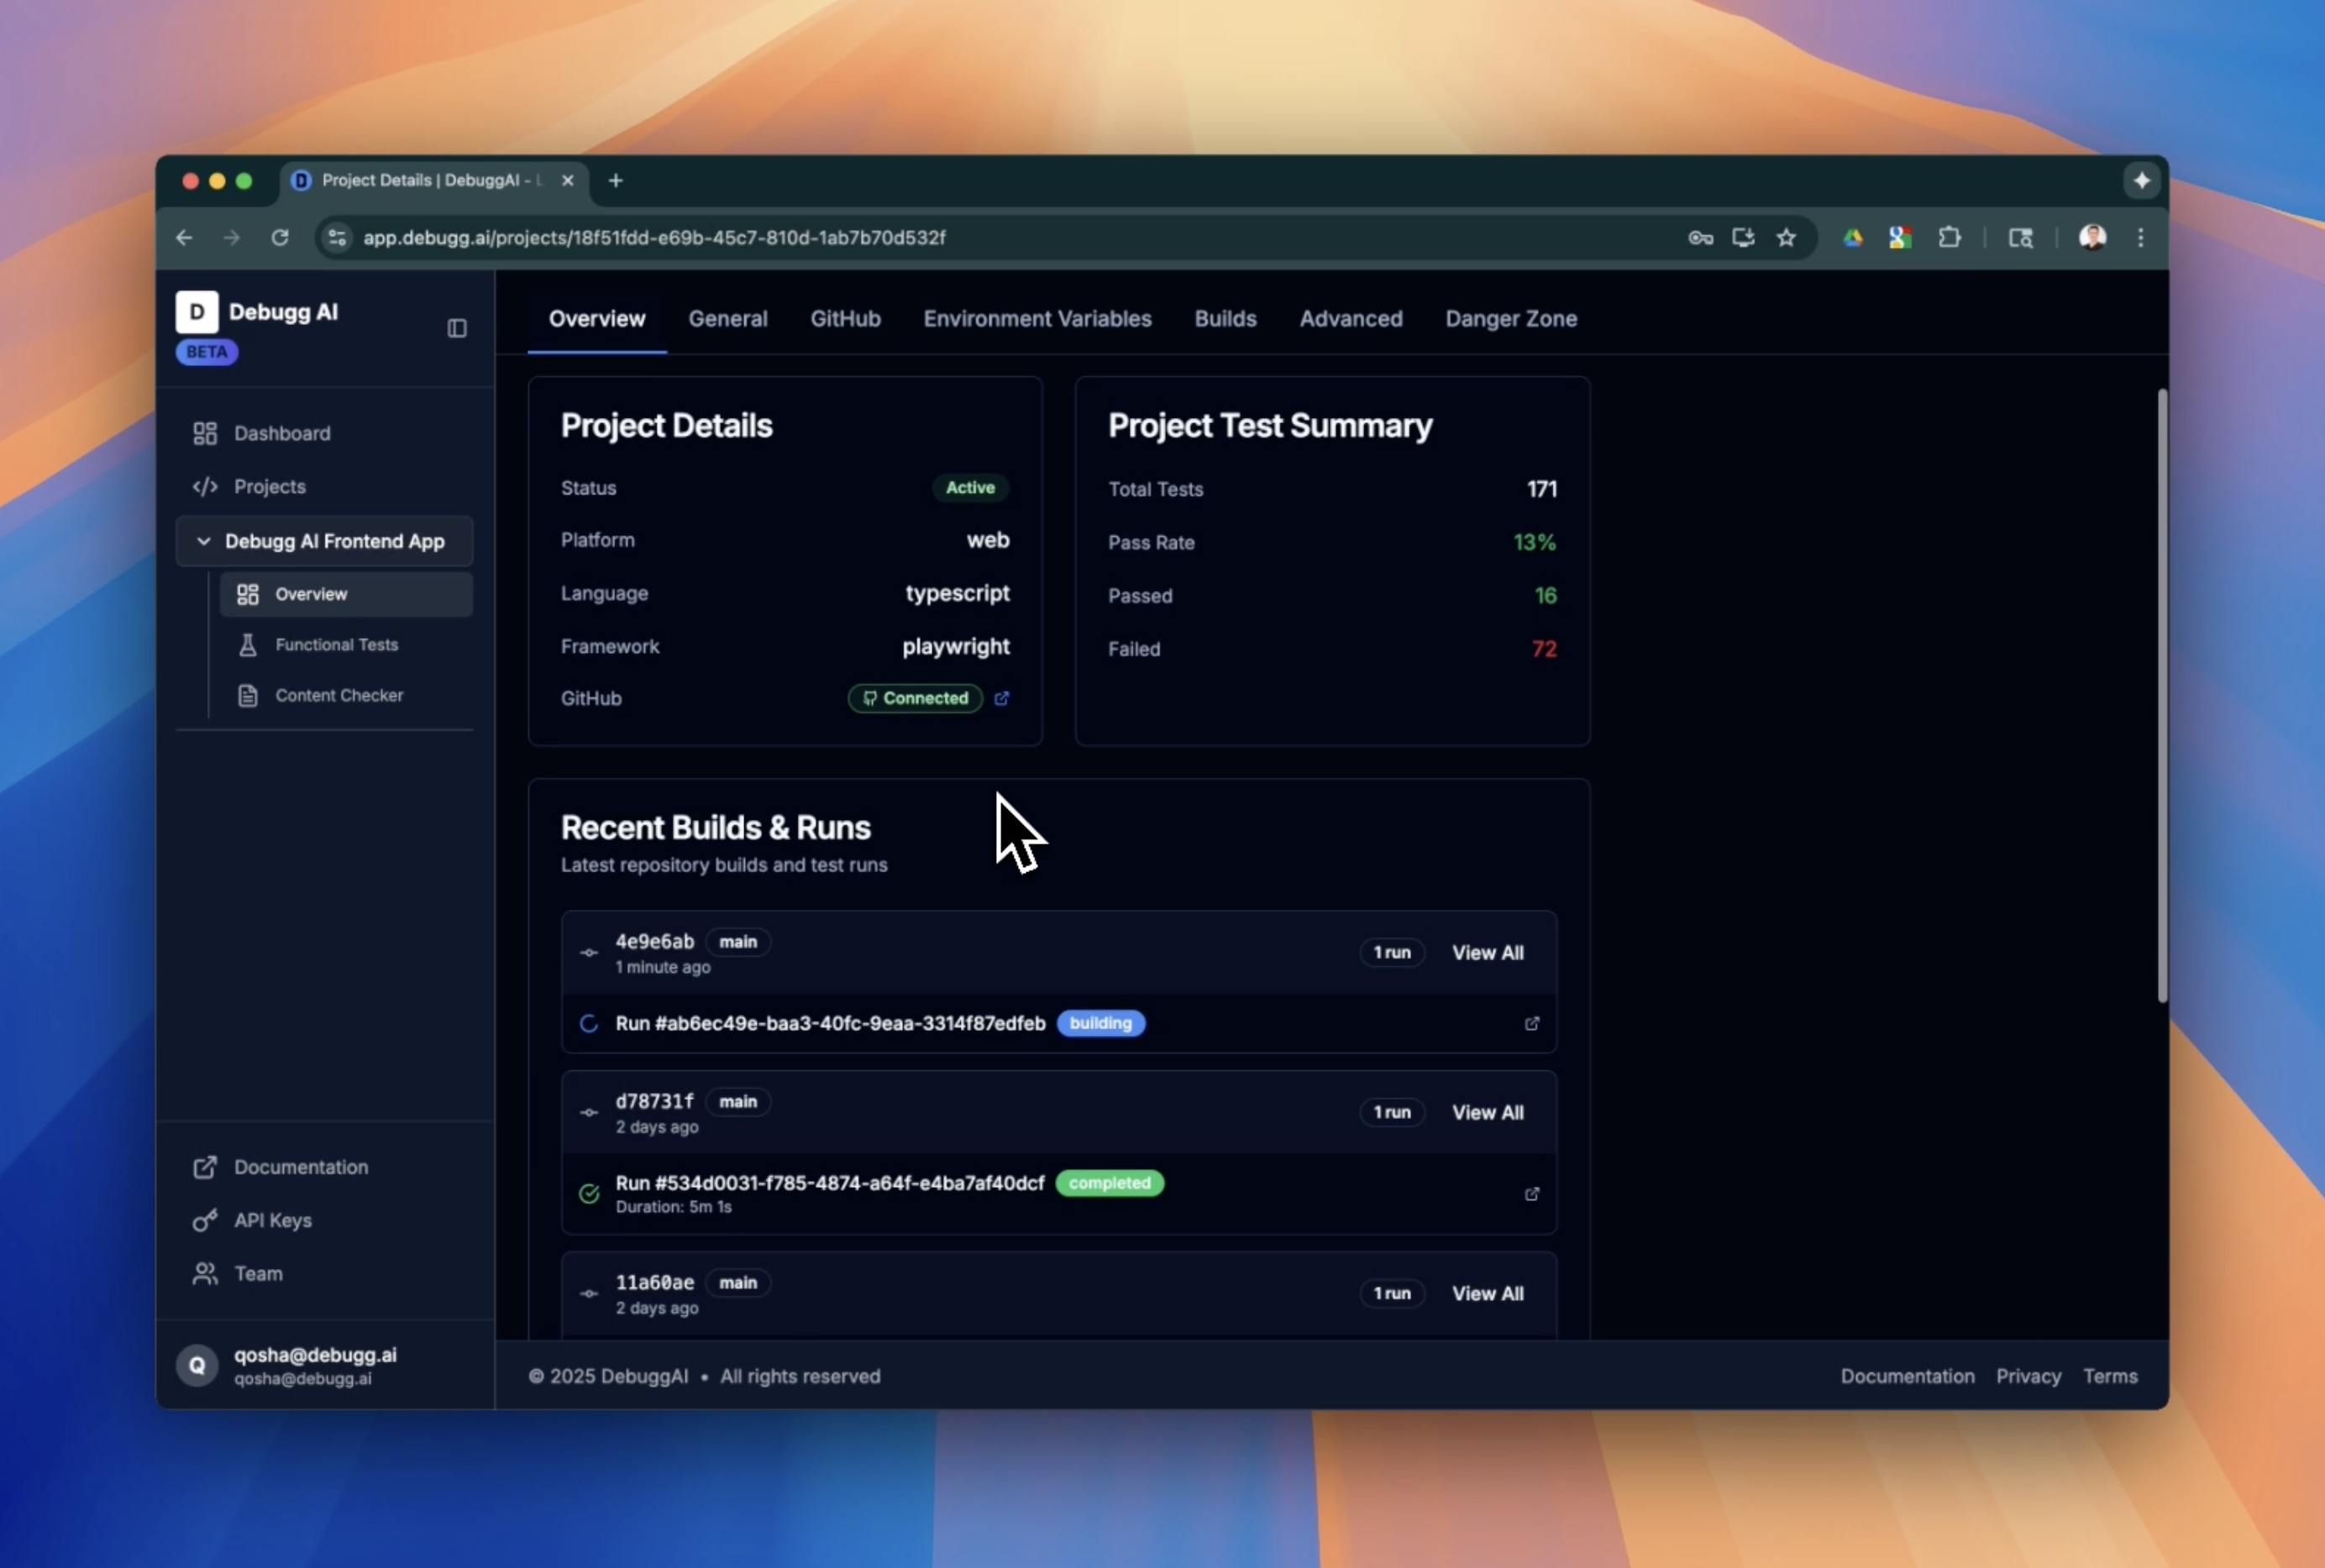Click the browser address bar
Image resolution: width=2325 pixels, height=1568 pixels.
(x=900, y=238)
